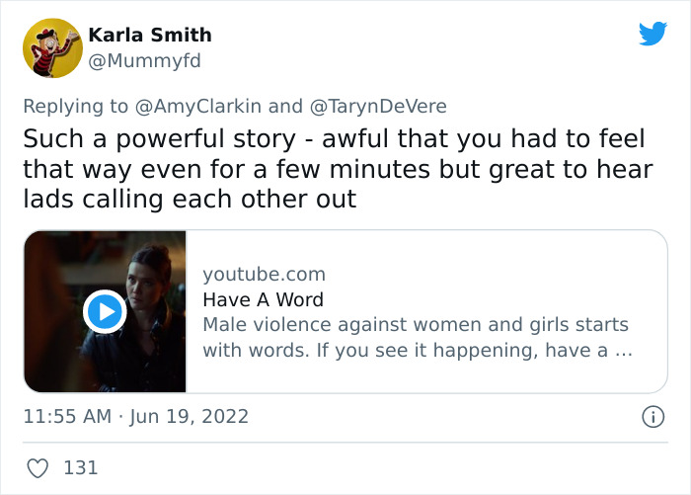The height and width of the screenshot is (495, 691).
Task: Click the tweet body text
Action: pyautogui.click(x=338, y=168)
